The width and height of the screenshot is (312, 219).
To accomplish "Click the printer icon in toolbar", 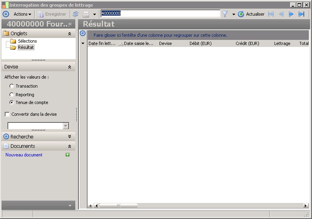I will click(86, 14).
